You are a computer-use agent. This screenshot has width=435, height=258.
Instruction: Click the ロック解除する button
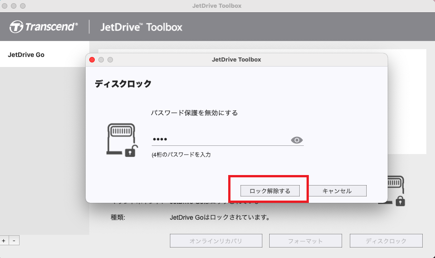pos(270,191)
